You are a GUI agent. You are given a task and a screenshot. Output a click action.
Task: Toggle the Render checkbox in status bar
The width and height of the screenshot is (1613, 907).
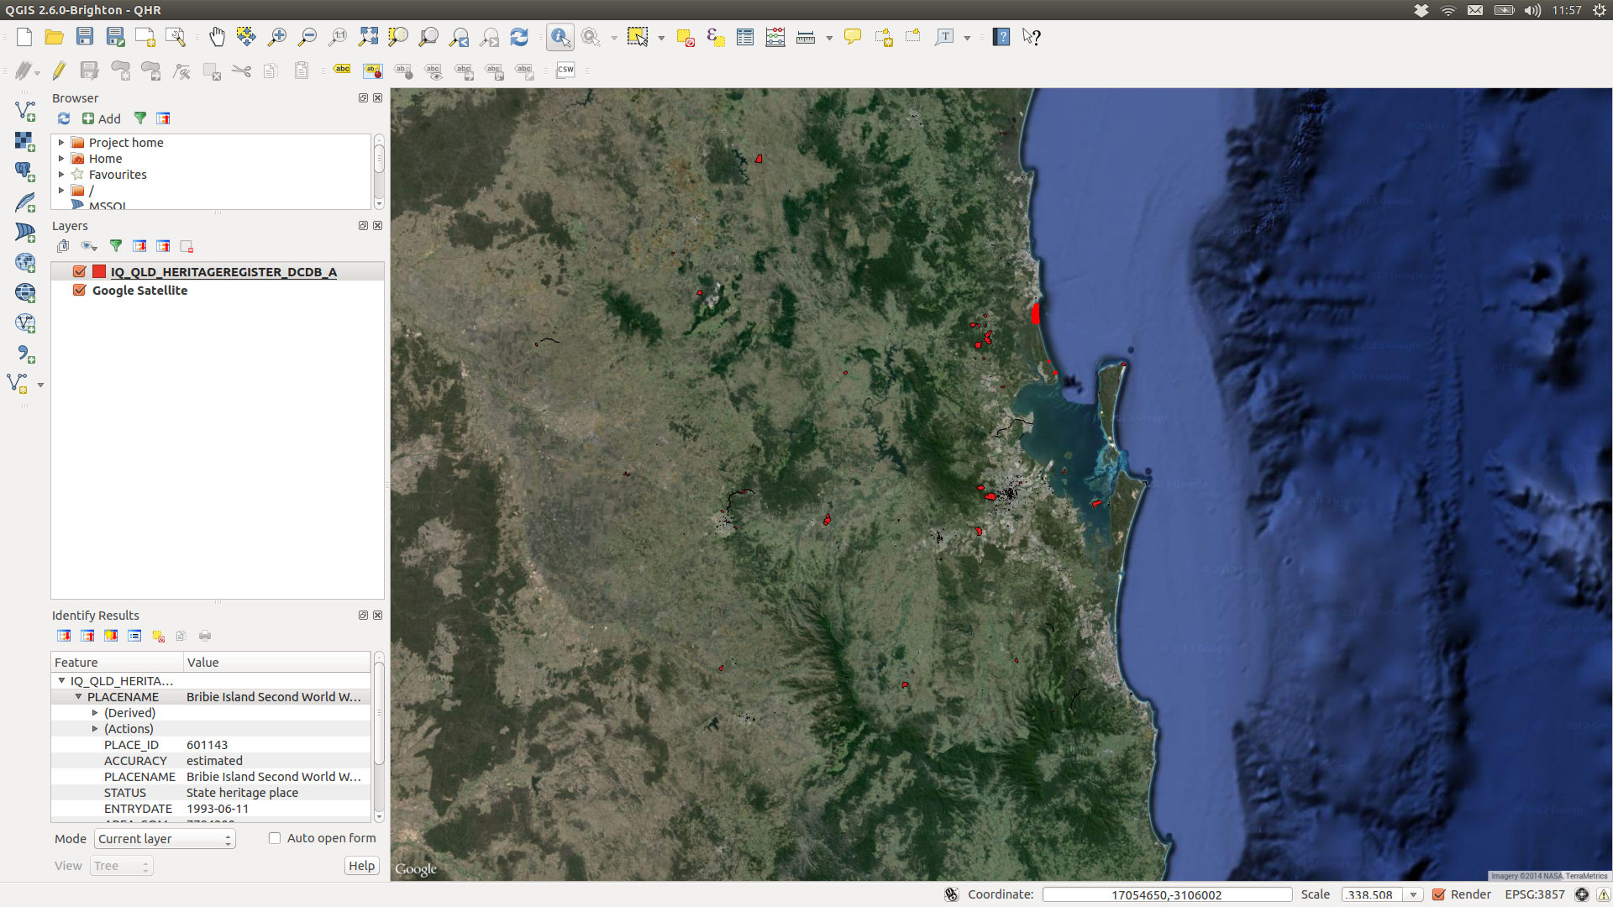pyautogui.click(x=1439, y=894)
